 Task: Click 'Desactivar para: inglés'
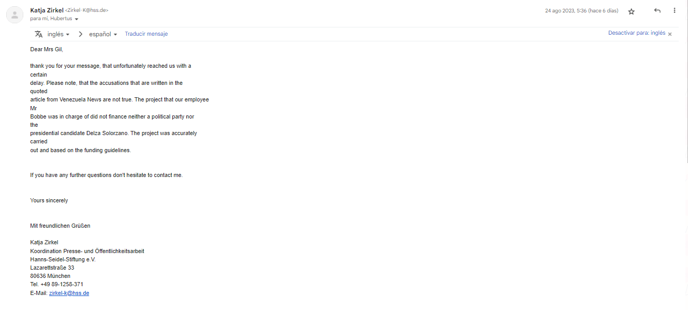(636, 33)
